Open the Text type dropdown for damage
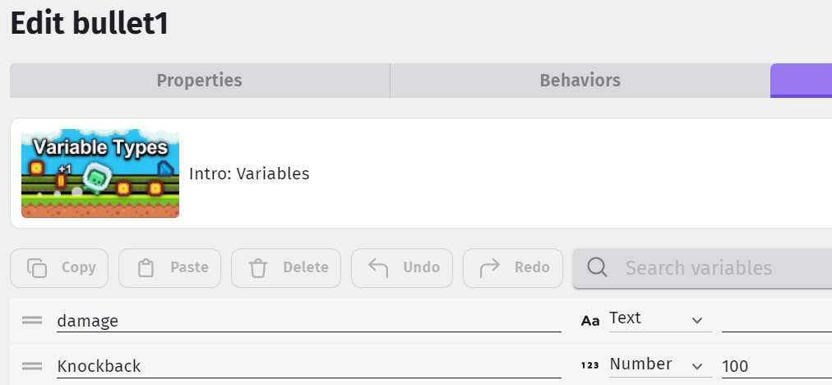This screenshot has width=832, height=385. [x=660, y=318]
